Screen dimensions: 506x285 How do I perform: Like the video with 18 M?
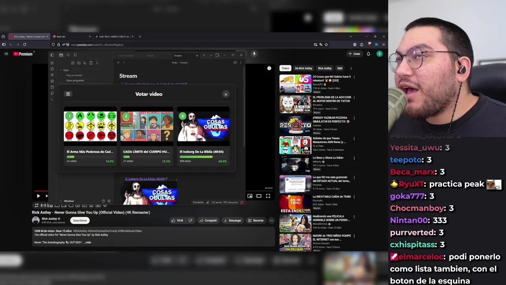(177, 220)
